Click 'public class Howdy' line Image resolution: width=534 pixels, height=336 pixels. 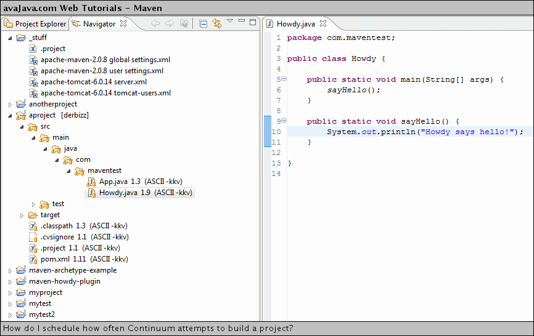[336, 58]
